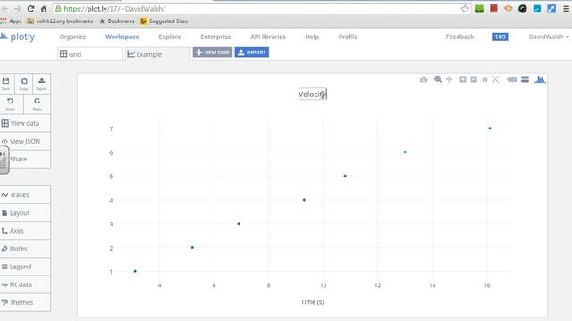Open the Legend settings
572x321 pixels.
coord(25,267)
